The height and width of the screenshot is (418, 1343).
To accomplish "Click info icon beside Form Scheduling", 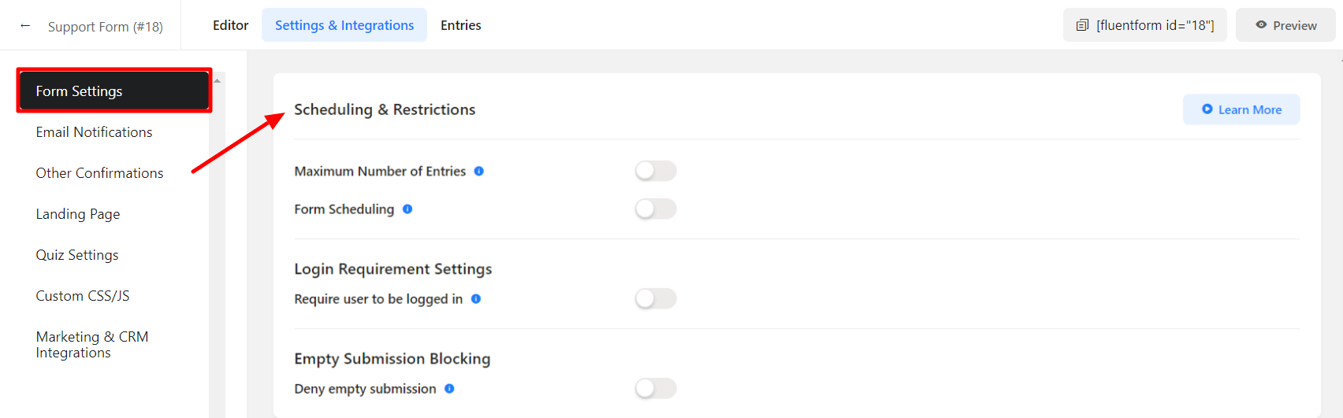I will click(x=407, y=209).
